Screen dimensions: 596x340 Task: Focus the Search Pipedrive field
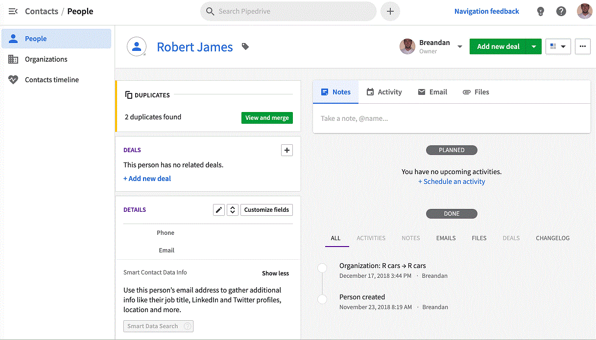(x=288, y=11)
